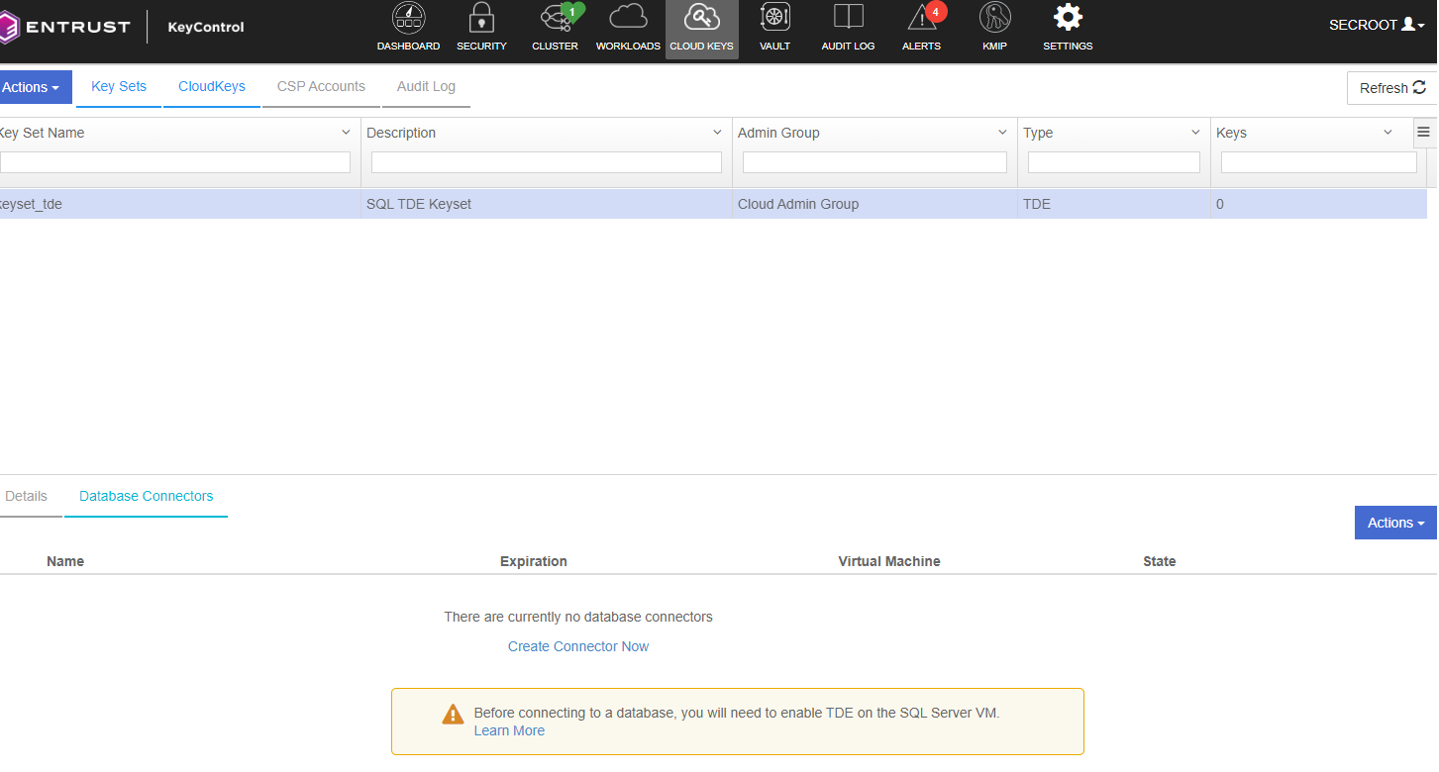This screenshot has height=772, width=1439.
Task: Click the Name column header
Action: point(65,561)
